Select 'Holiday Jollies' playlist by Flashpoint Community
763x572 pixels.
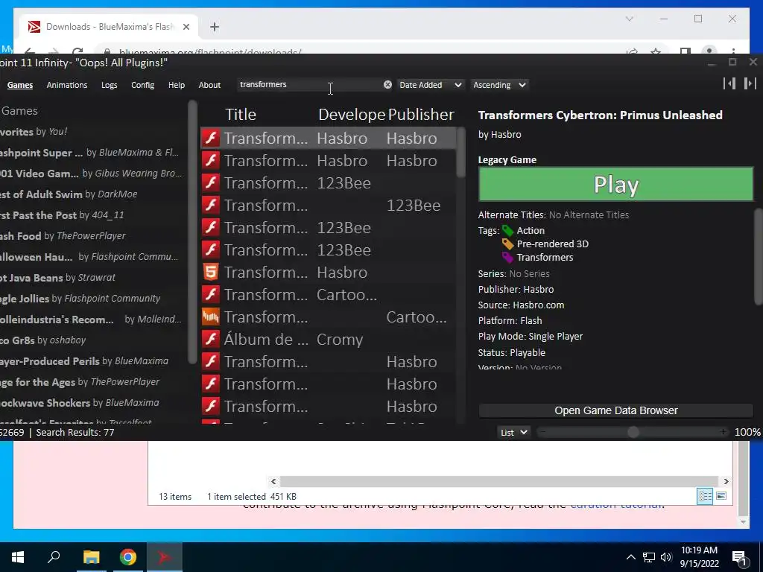coord(92,299)
